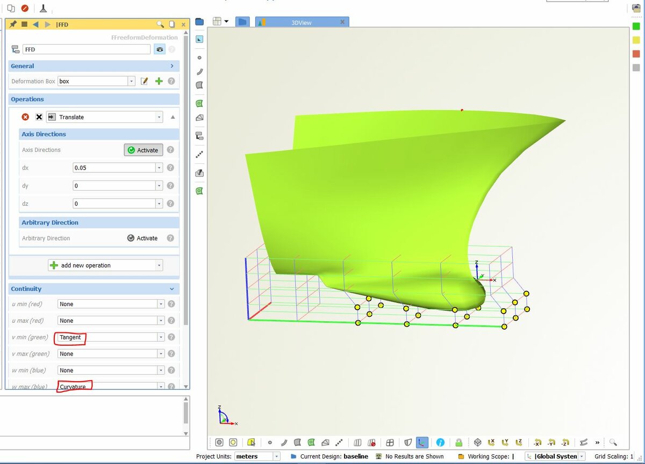Set view along negative Z axis

point(565,443)
